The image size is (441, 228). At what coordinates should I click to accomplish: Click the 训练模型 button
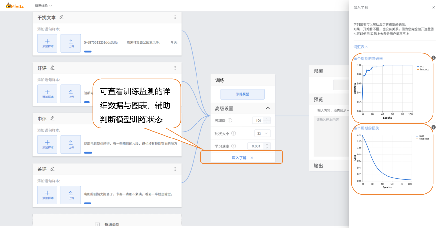[243, 94]
